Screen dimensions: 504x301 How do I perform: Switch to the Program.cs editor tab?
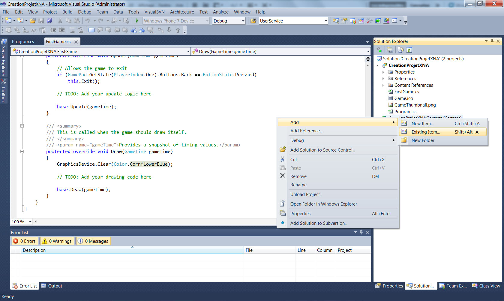(23, 42)
